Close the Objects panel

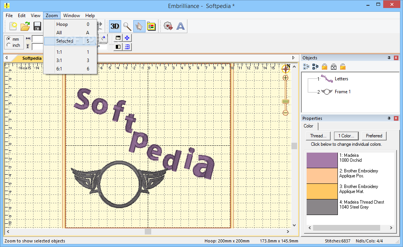[x=396, y=58]
